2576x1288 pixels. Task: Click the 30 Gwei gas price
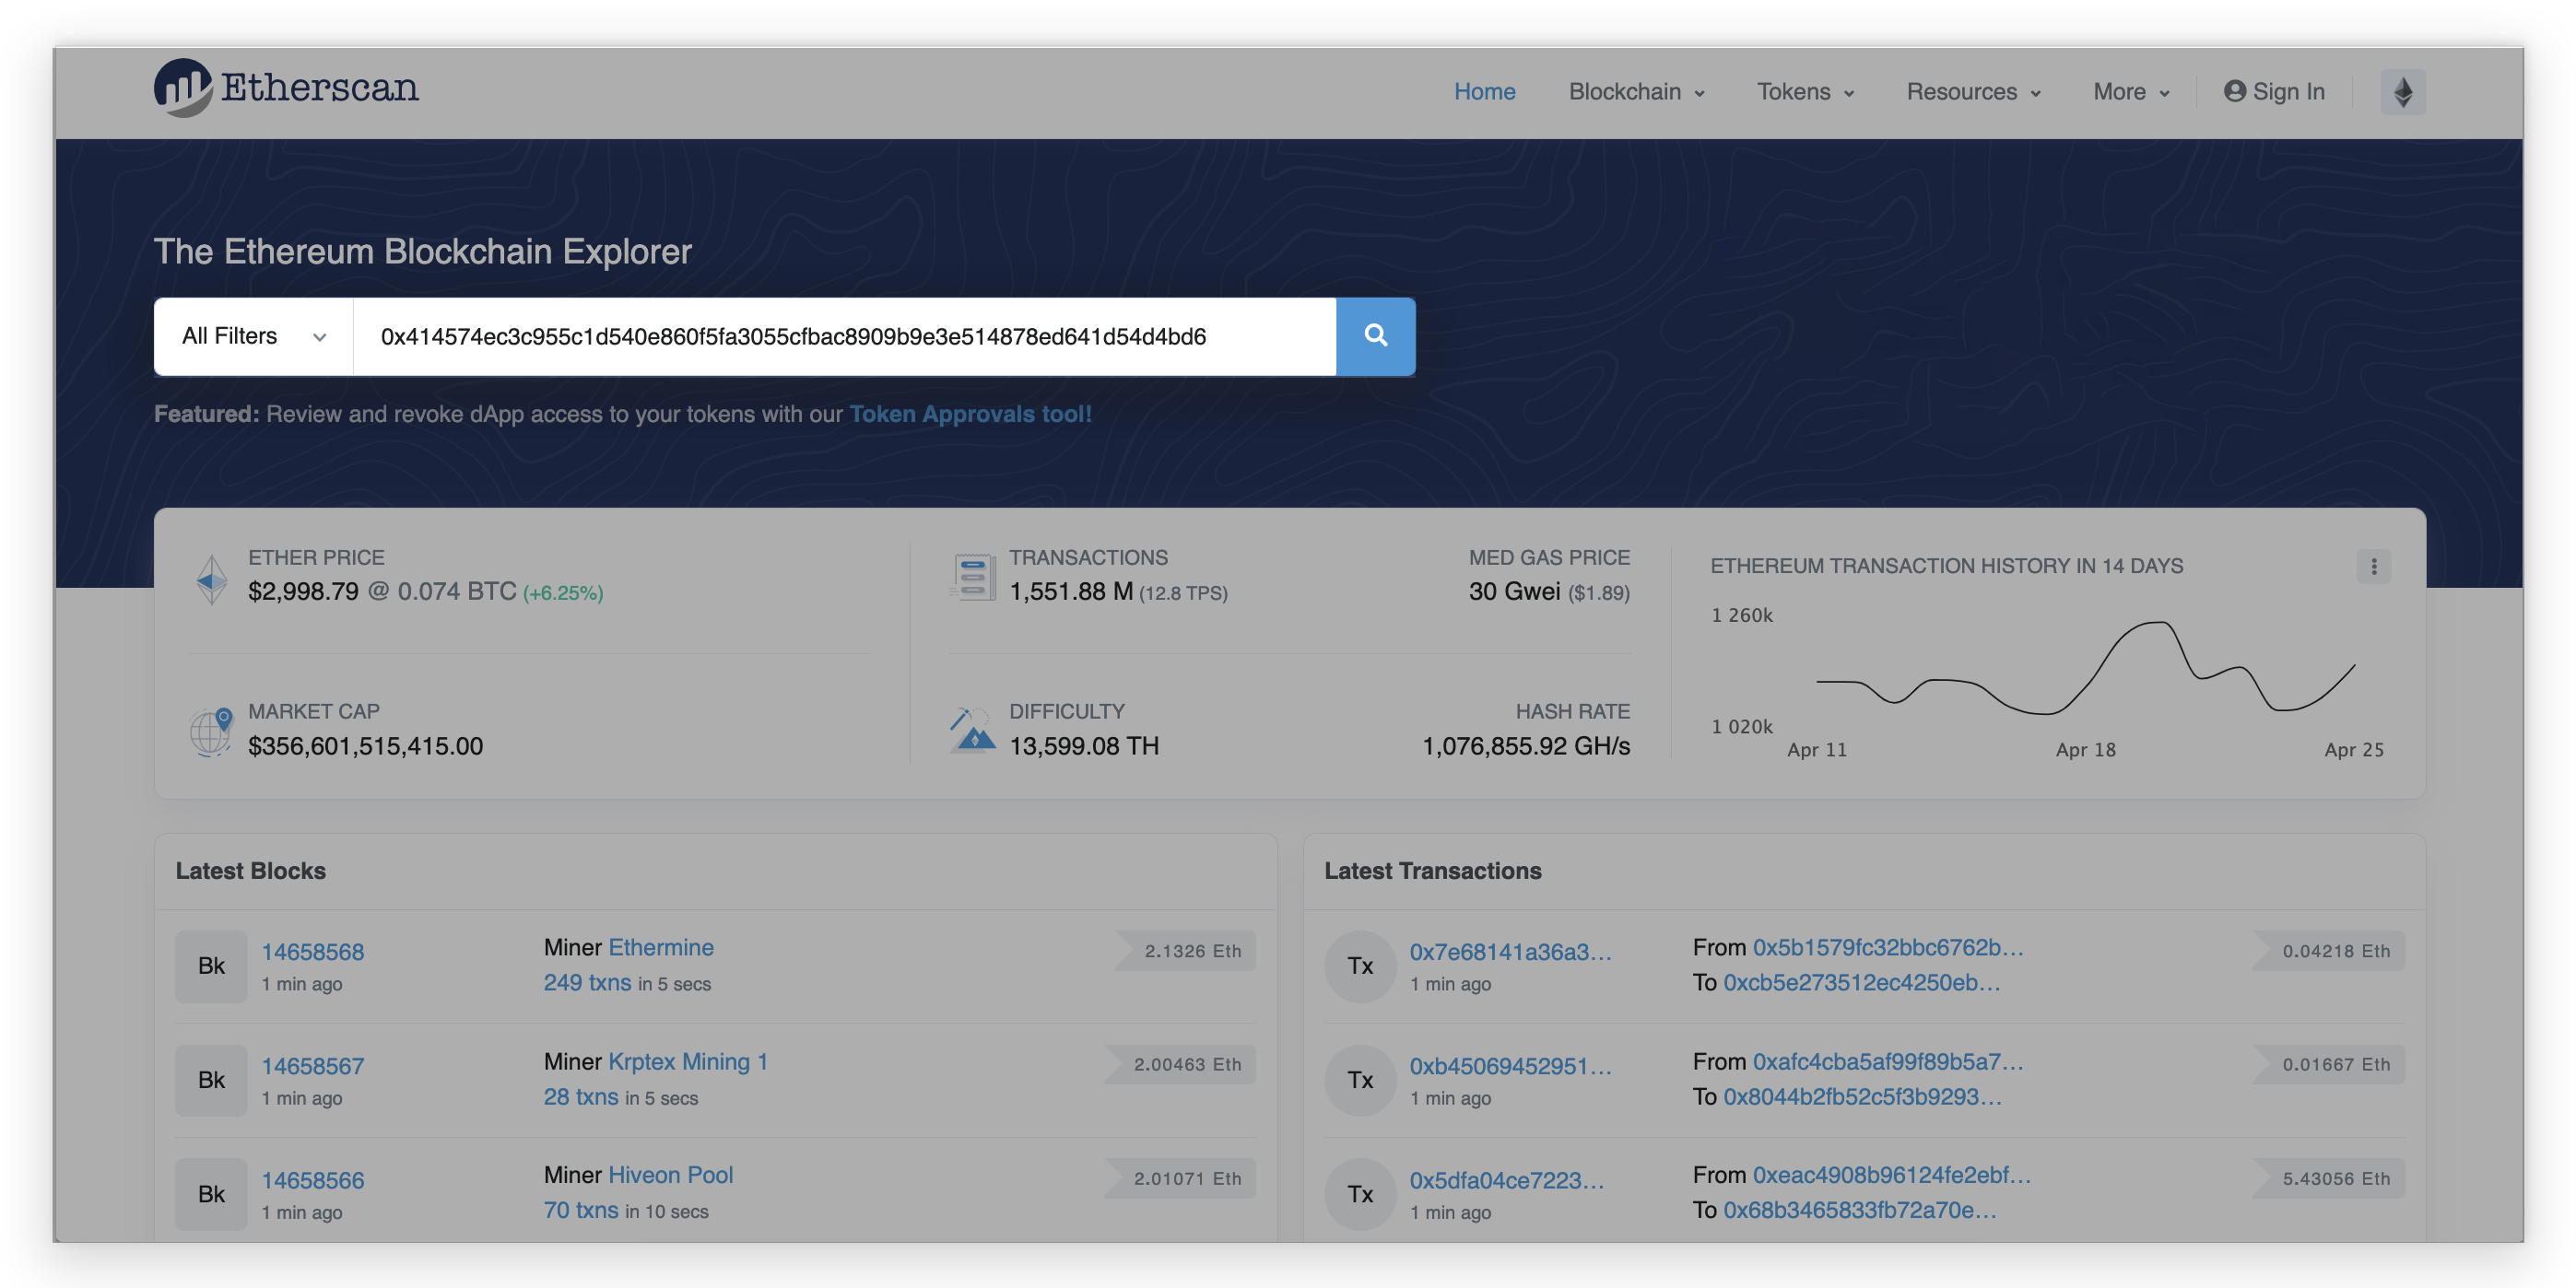coord(1514,591)
